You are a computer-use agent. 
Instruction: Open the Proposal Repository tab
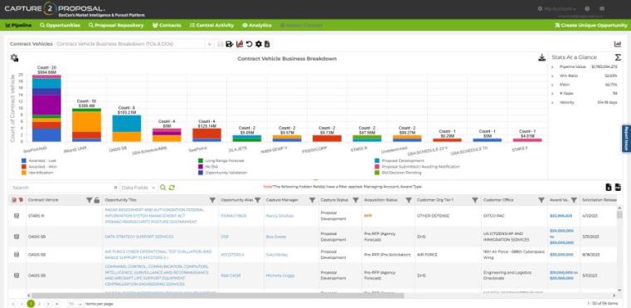(116, 25)
